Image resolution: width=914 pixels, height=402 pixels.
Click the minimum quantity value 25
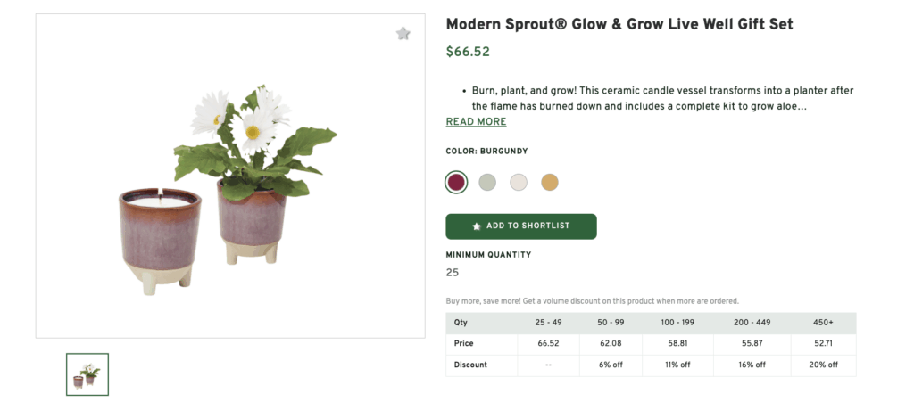(453, 273)
